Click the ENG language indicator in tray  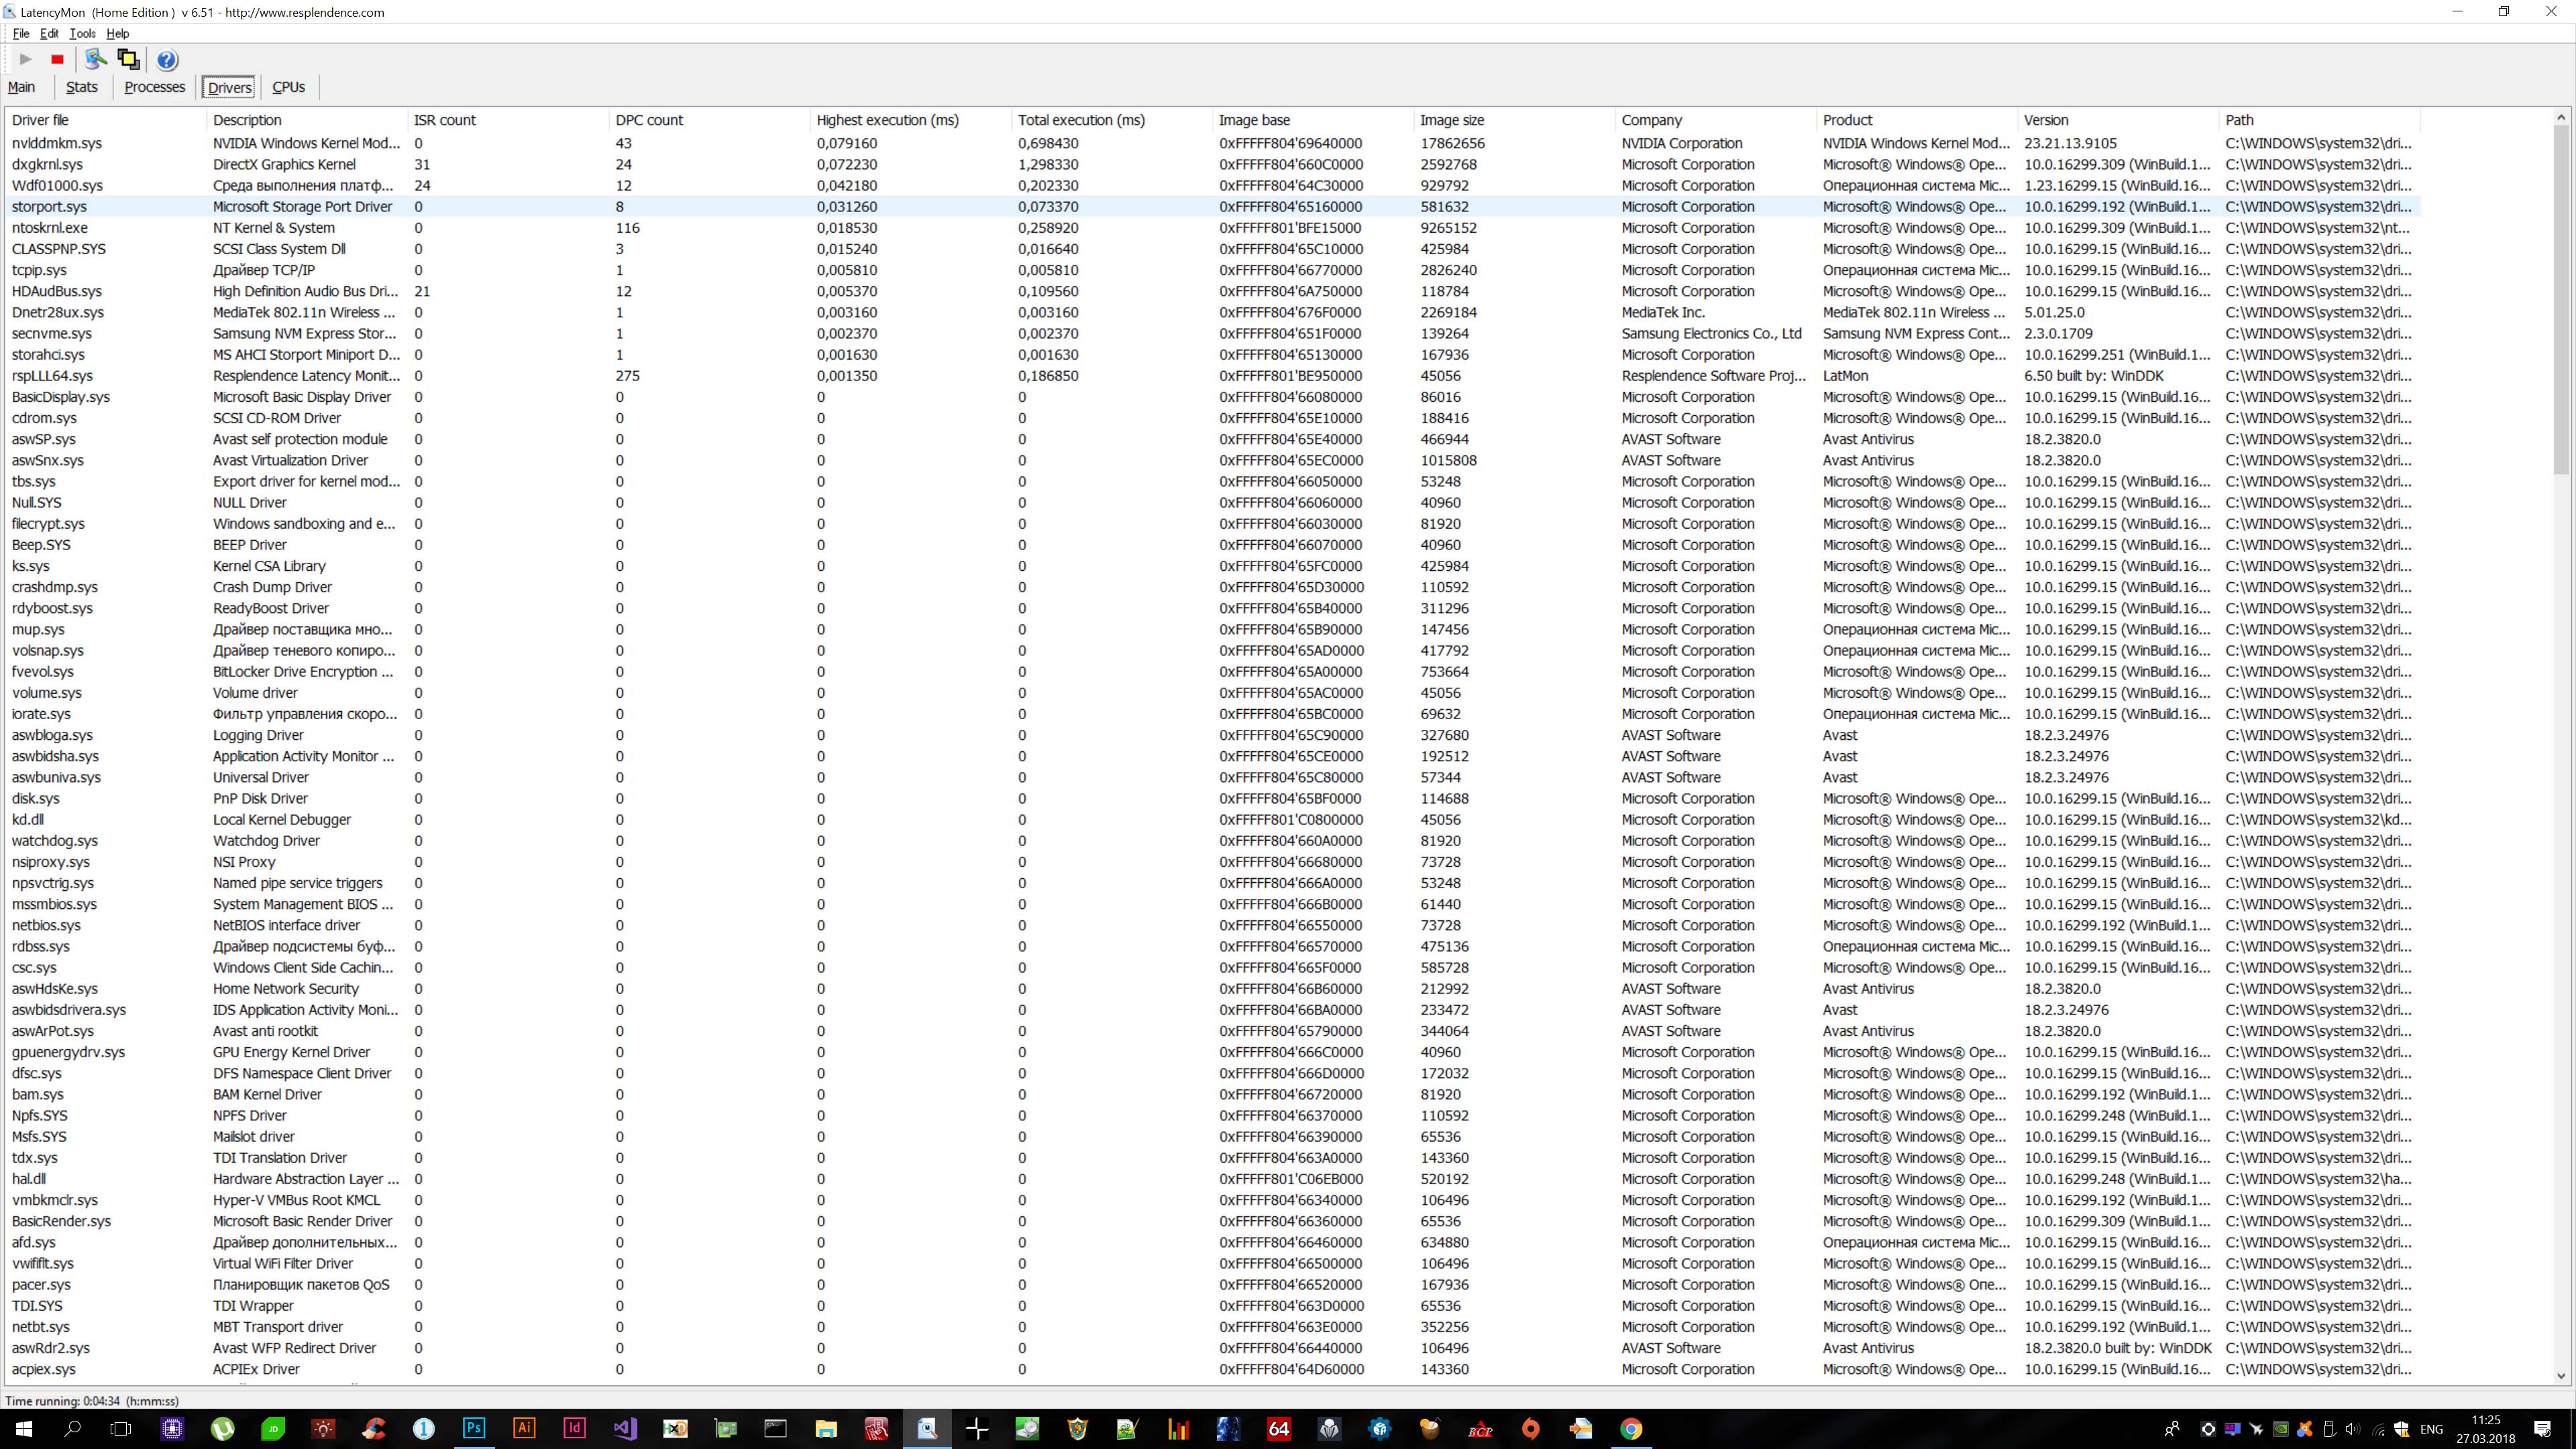(x=2431, y=1429)
